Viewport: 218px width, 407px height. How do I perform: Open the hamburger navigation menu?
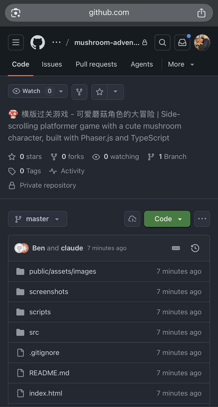16,42
